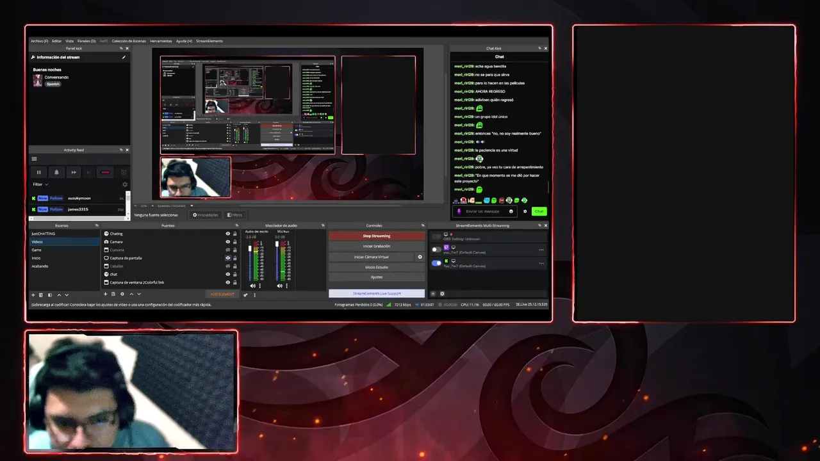This screenshot has width=820, height=461.
Task: Open the Ayuda menu
Action: point(184,41)
